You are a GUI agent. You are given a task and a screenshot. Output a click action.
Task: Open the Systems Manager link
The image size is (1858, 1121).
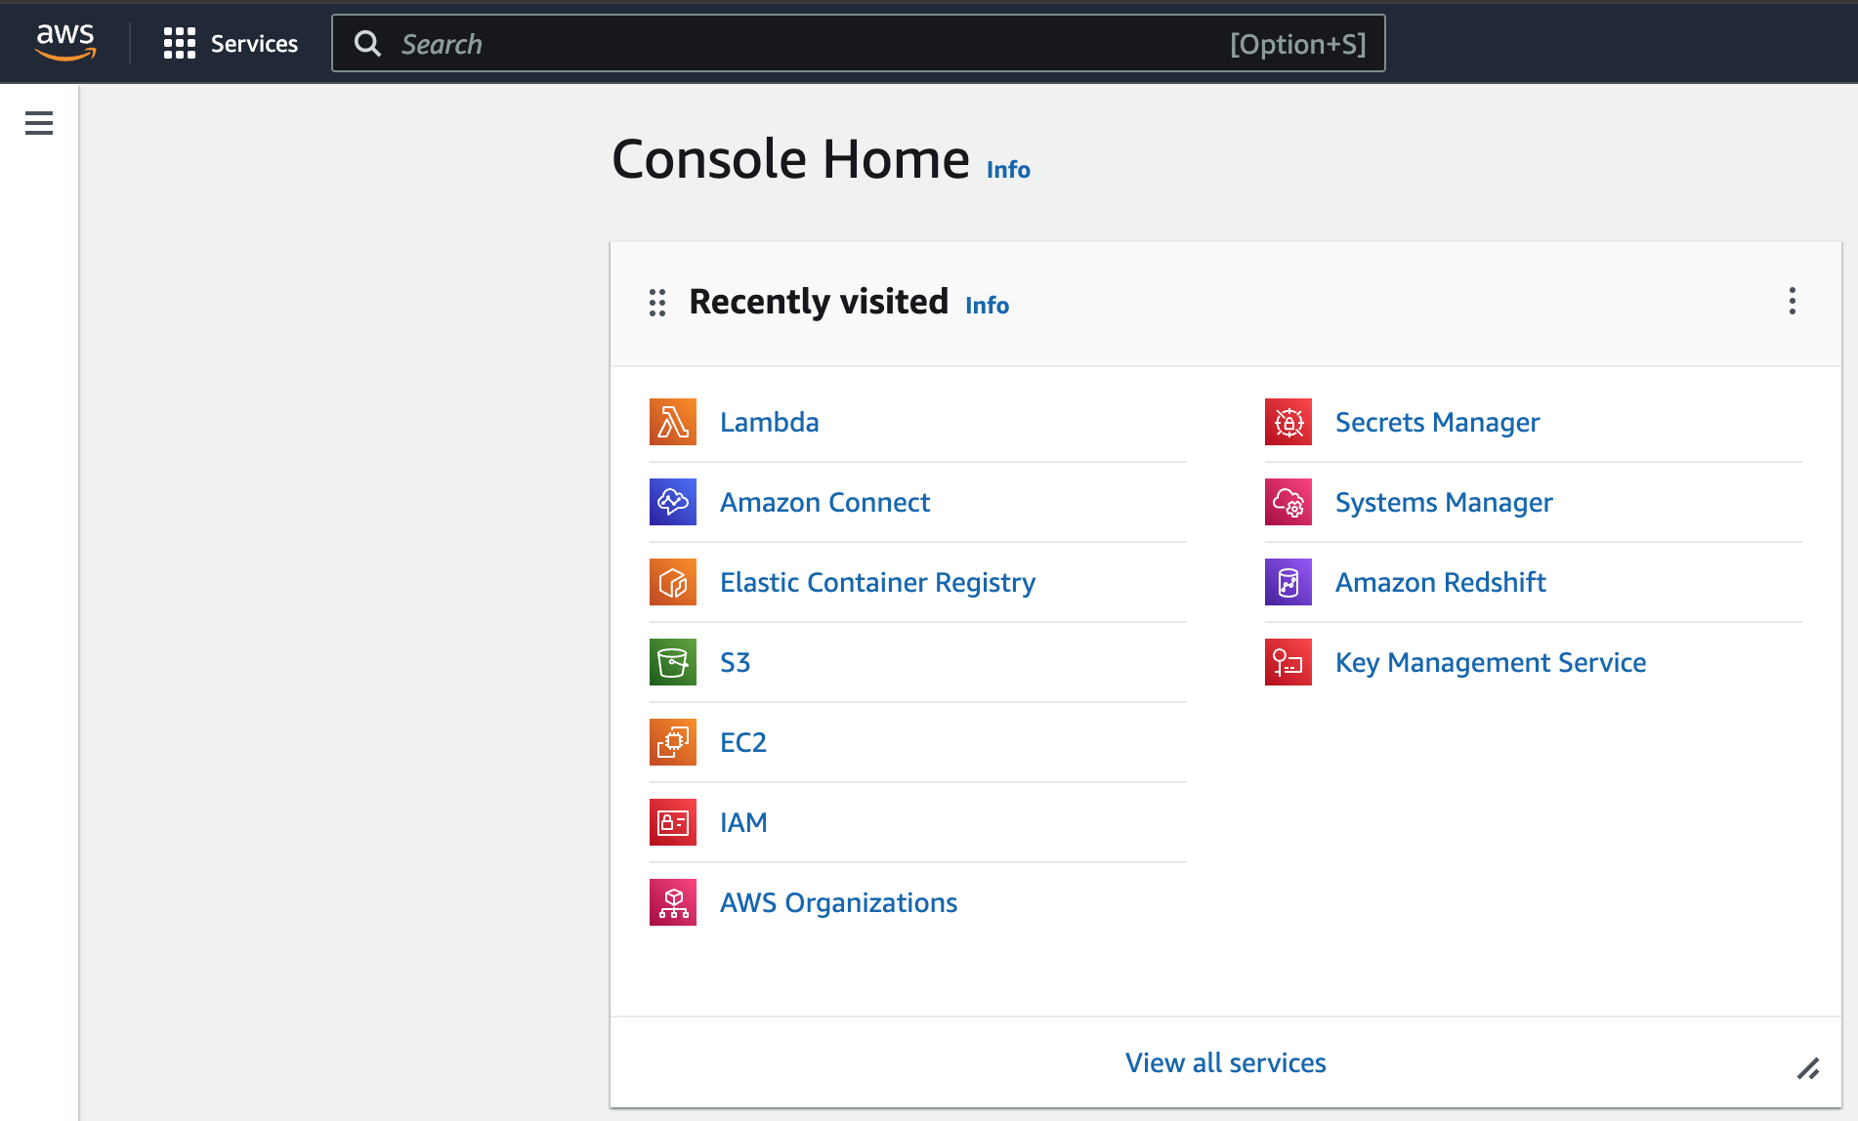1443,502
